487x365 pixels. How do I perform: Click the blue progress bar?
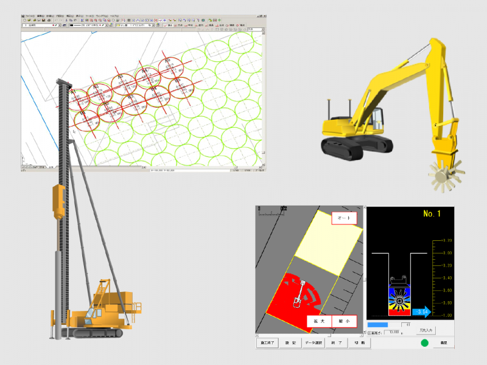(377, 325)
